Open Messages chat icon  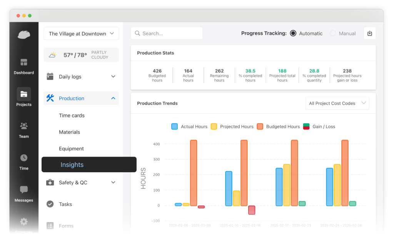click(x=24, y=190)
